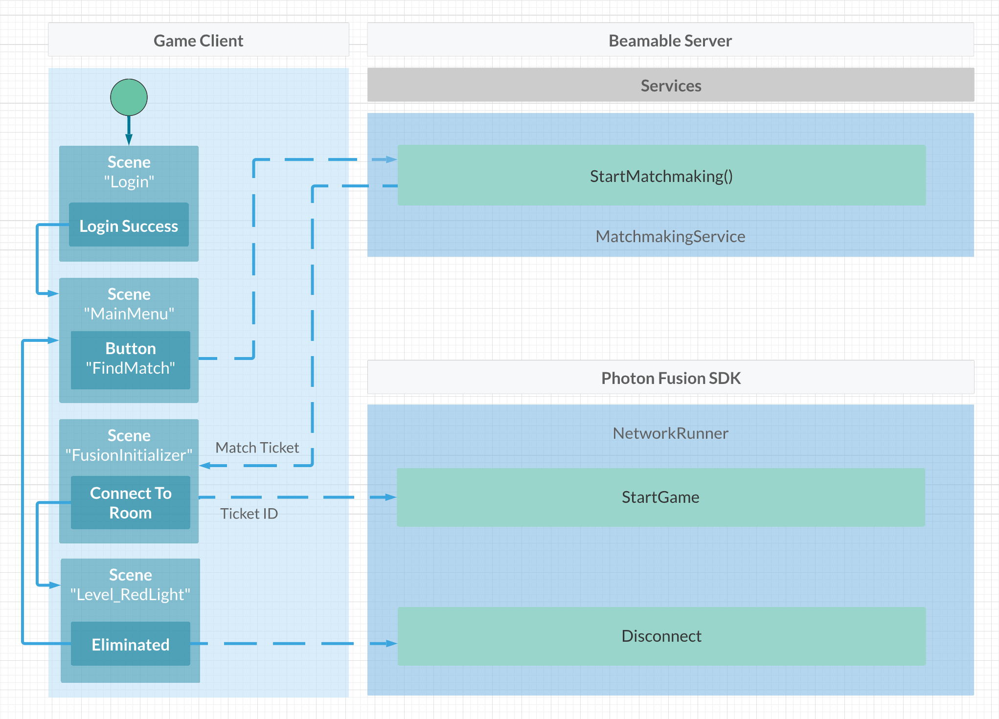The width and height of the screenshot is (999, 719).
Task: Select the Beamable Server header
Action: click(670, 40)
